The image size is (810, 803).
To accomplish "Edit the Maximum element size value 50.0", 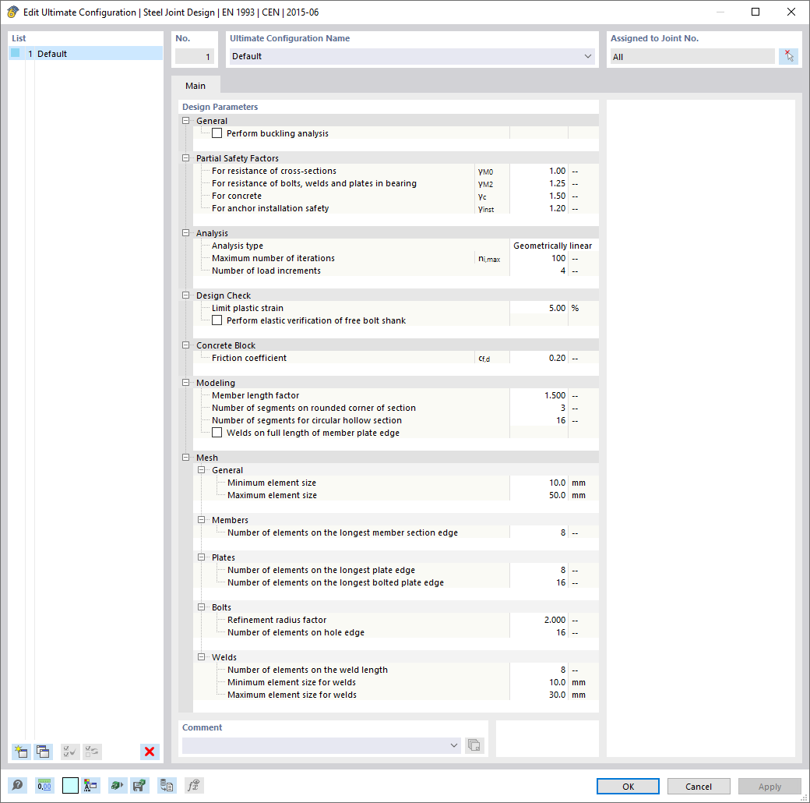I will point(538,495).
